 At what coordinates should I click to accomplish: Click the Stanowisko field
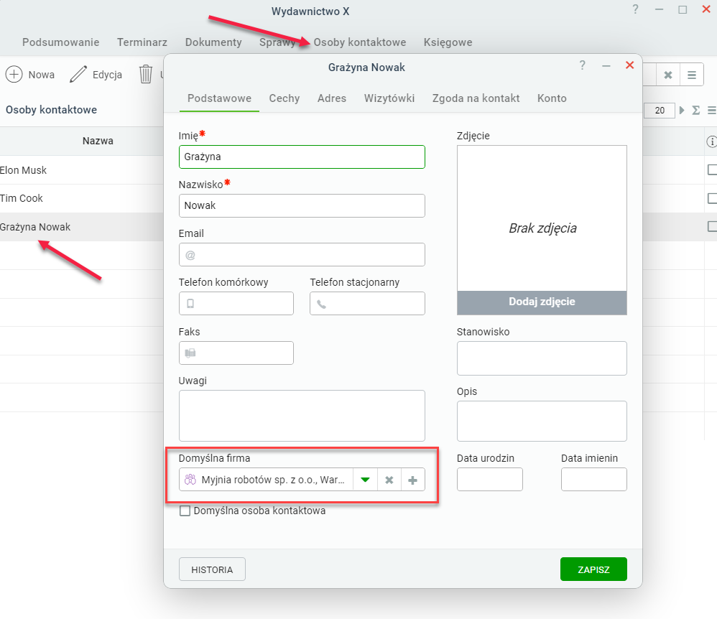tap(542, 358)
